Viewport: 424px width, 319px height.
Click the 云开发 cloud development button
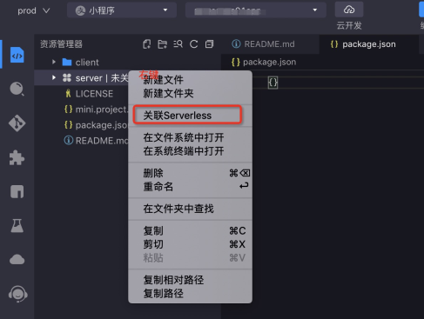[x=349, y=16]
